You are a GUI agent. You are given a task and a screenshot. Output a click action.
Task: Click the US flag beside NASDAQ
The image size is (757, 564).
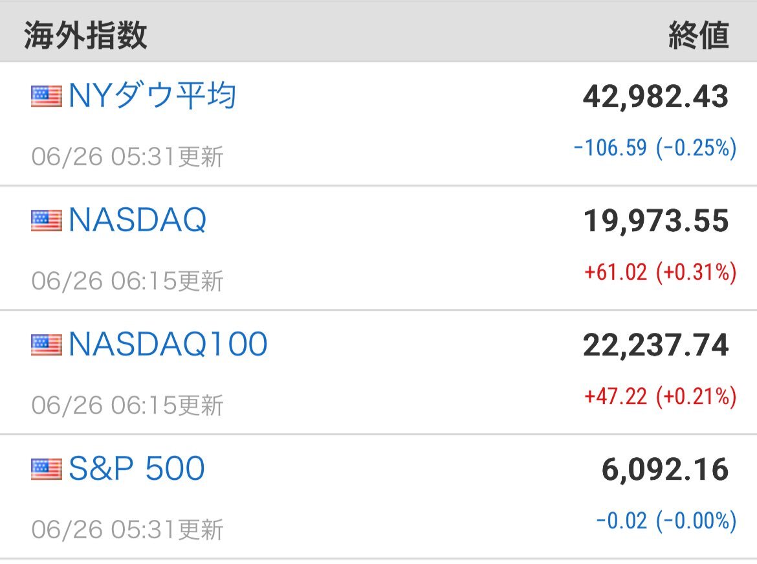click(x=47, y=220)
